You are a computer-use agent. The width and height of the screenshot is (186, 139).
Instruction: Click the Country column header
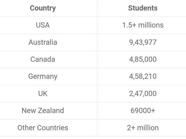[43, 8]
